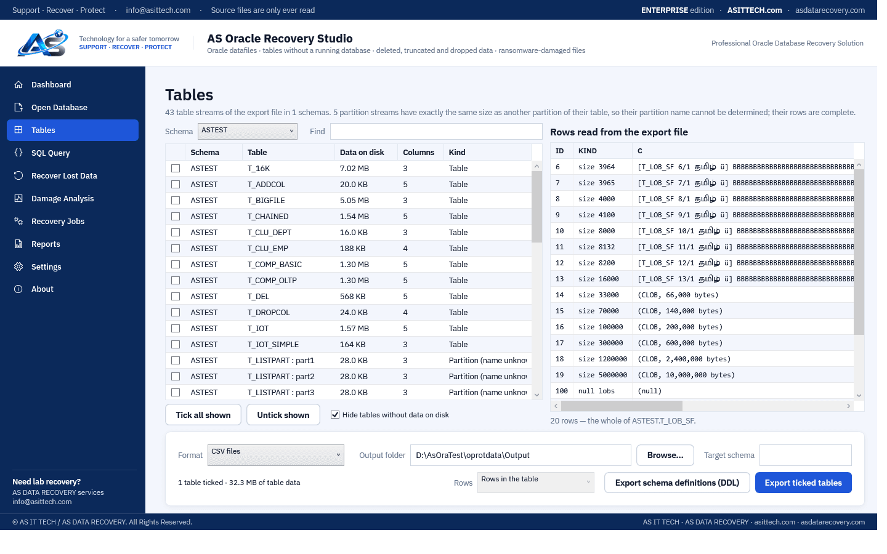Click the Open Database file icon
The width and height of the screenshot is (887, 554).
[x=18, y=108]
